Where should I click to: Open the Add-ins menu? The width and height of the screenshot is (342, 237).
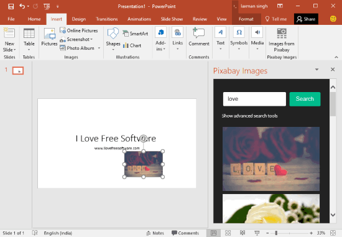(160, 39)
